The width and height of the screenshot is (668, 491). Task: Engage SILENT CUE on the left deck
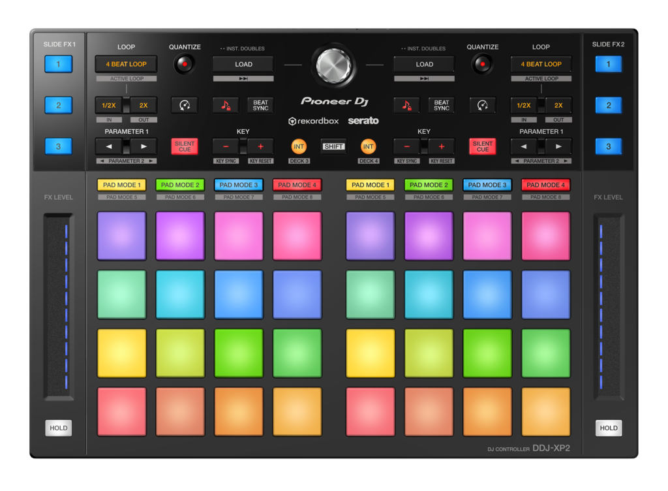185,146
